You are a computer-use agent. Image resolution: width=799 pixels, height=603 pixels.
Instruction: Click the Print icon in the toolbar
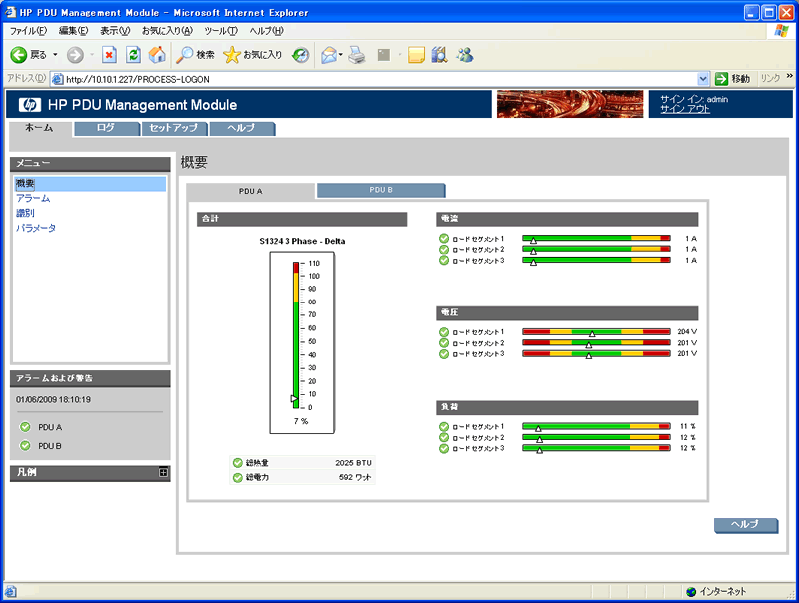point(357,54)
